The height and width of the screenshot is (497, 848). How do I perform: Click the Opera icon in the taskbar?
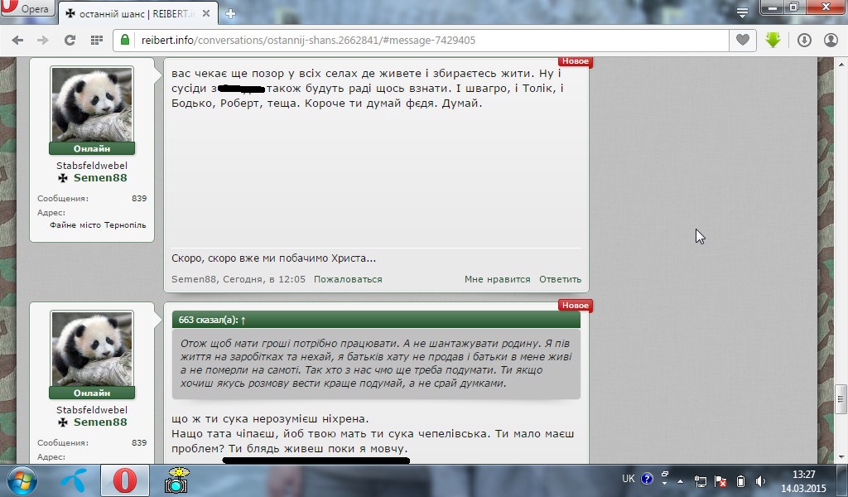[125, 480]
